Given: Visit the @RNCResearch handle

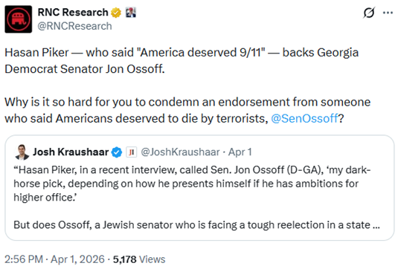Looking at the screenshot, I should point(74,26).
